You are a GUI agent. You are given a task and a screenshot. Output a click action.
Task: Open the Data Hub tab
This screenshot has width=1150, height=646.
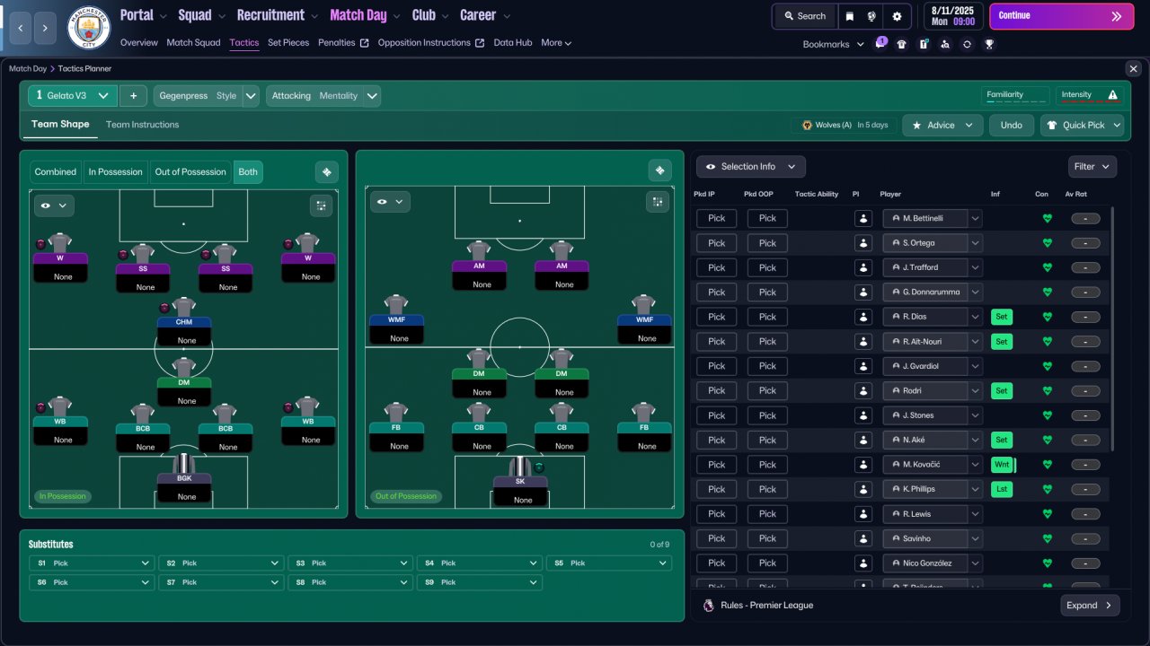click(x=513, y=43)
